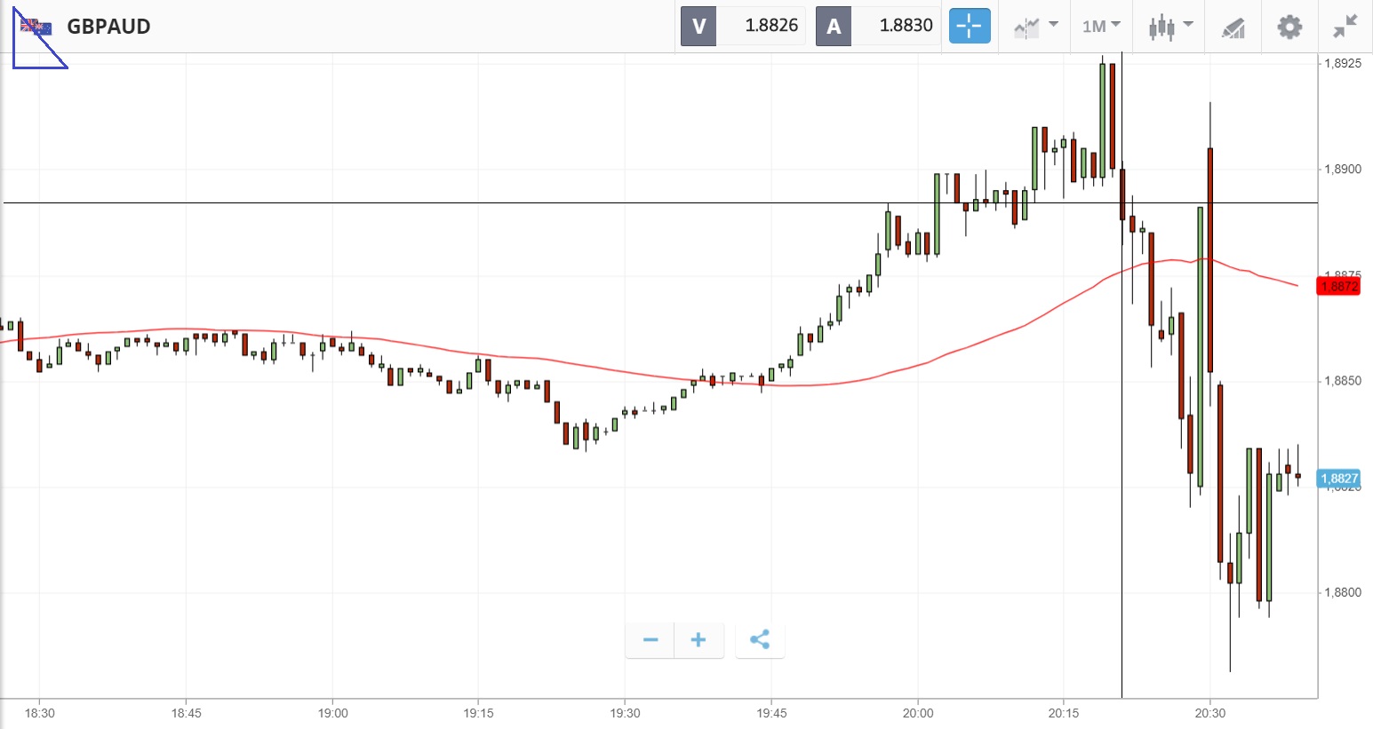Screen dimensions: 1373x729
Task: Click the V sell button
Action: (698, 26)
